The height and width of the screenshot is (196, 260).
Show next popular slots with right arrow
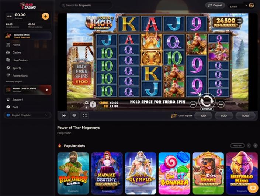pyautogui.click(x=255, y=146)
